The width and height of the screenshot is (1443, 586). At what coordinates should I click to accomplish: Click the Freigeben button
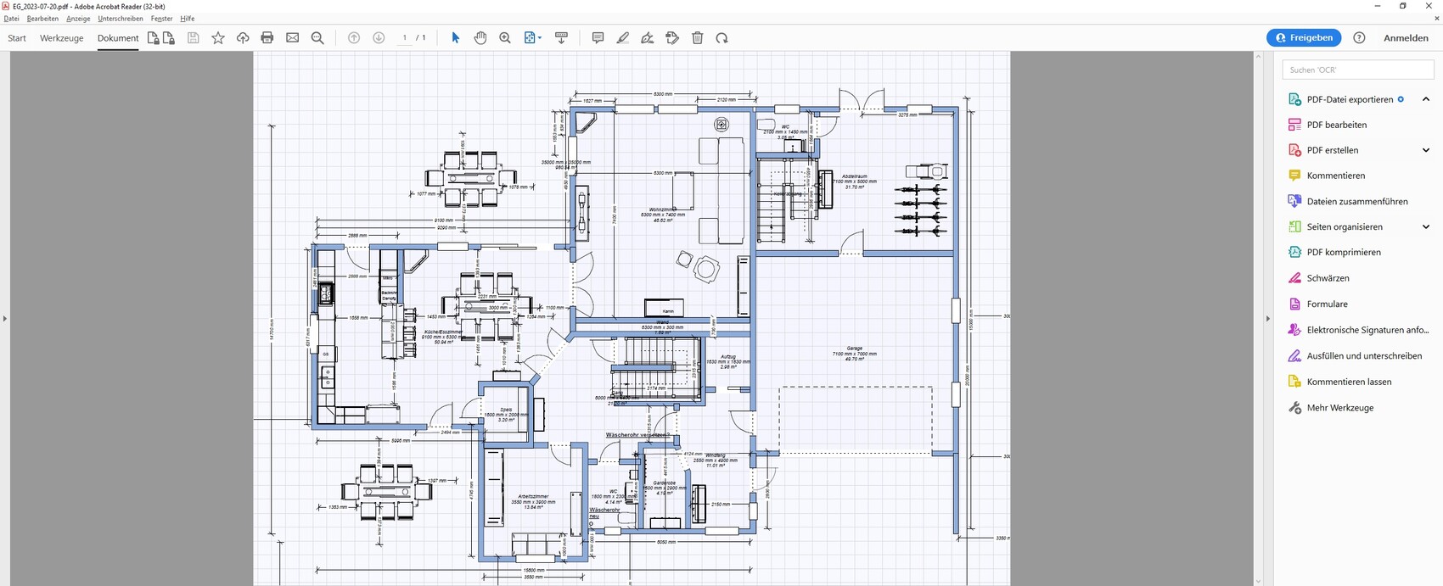pos(1304,38)
